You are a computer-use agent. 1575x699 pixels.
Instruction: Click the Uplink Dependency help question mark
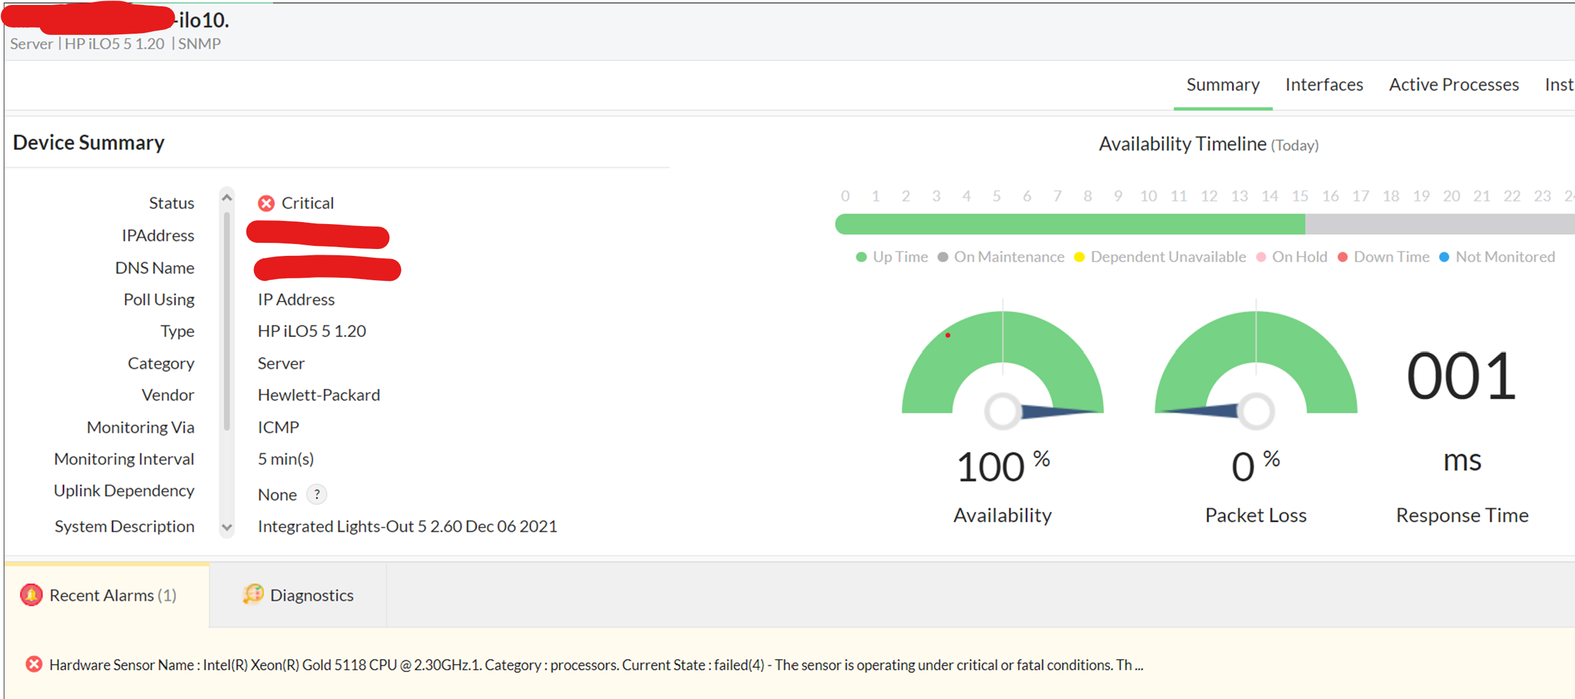point(317,494)
